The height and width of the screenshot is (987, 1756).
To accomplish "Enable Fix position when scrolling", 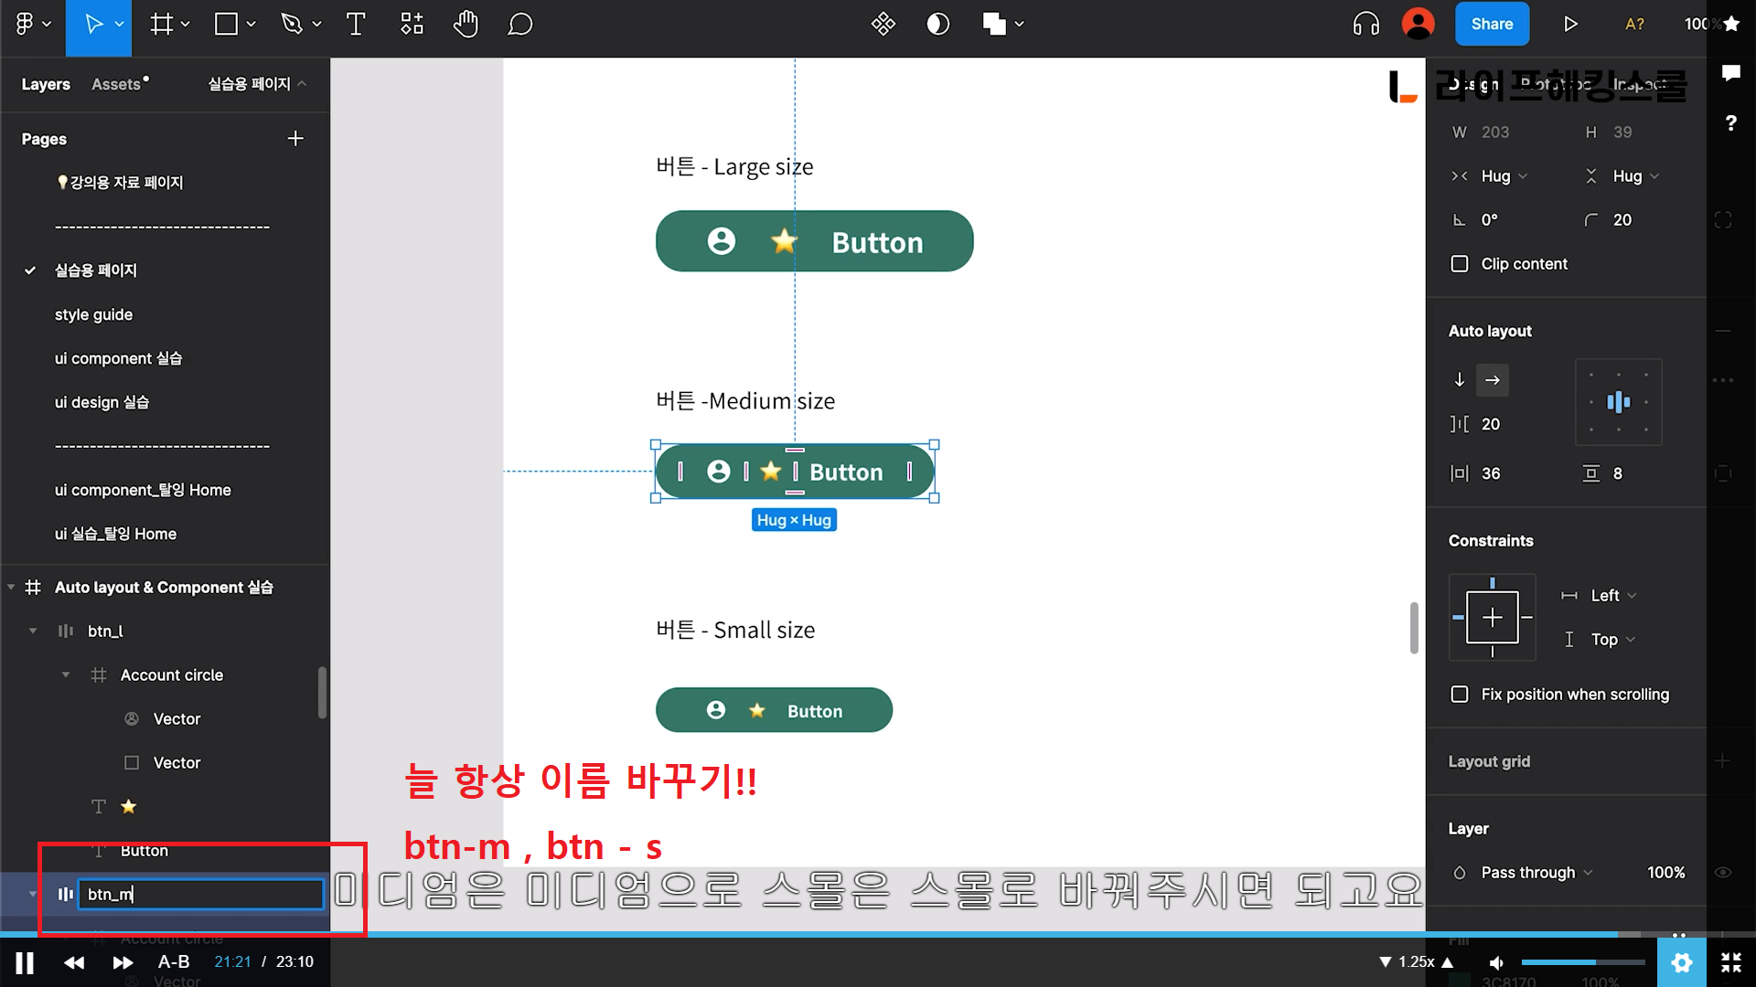I will pos(1460,695).
